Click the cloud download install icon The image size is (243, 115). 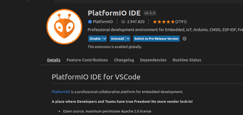coord(123,22)
